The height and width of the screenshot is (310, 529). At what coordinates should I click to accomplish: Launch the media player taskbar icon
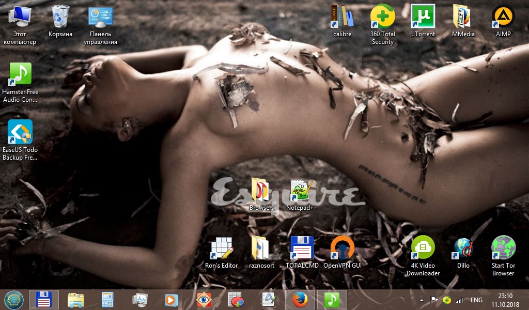(x=171, y=300)
